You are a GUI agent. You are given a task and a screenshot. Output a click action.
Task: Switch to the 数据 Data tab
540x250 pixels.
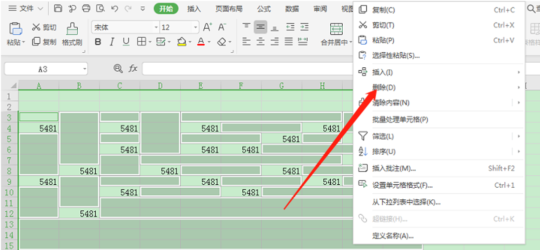pyautogui.click(x=292, y=9)
